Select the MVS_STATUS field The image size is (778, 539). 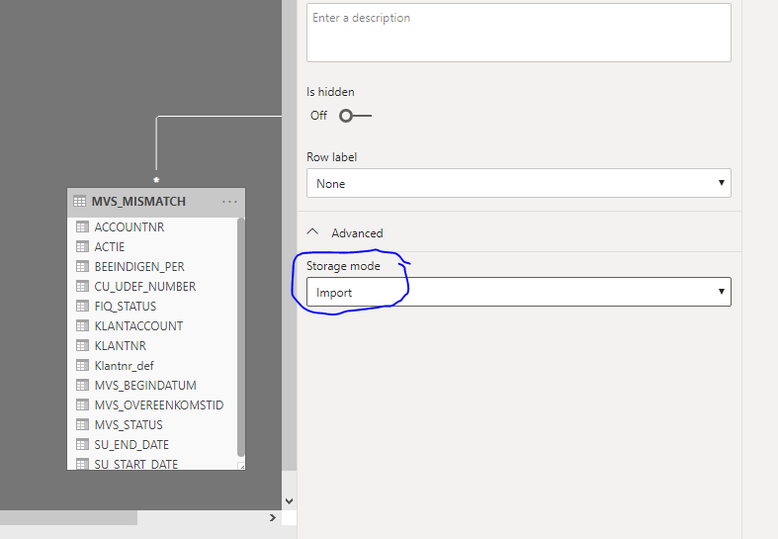(x=129, y=425)
